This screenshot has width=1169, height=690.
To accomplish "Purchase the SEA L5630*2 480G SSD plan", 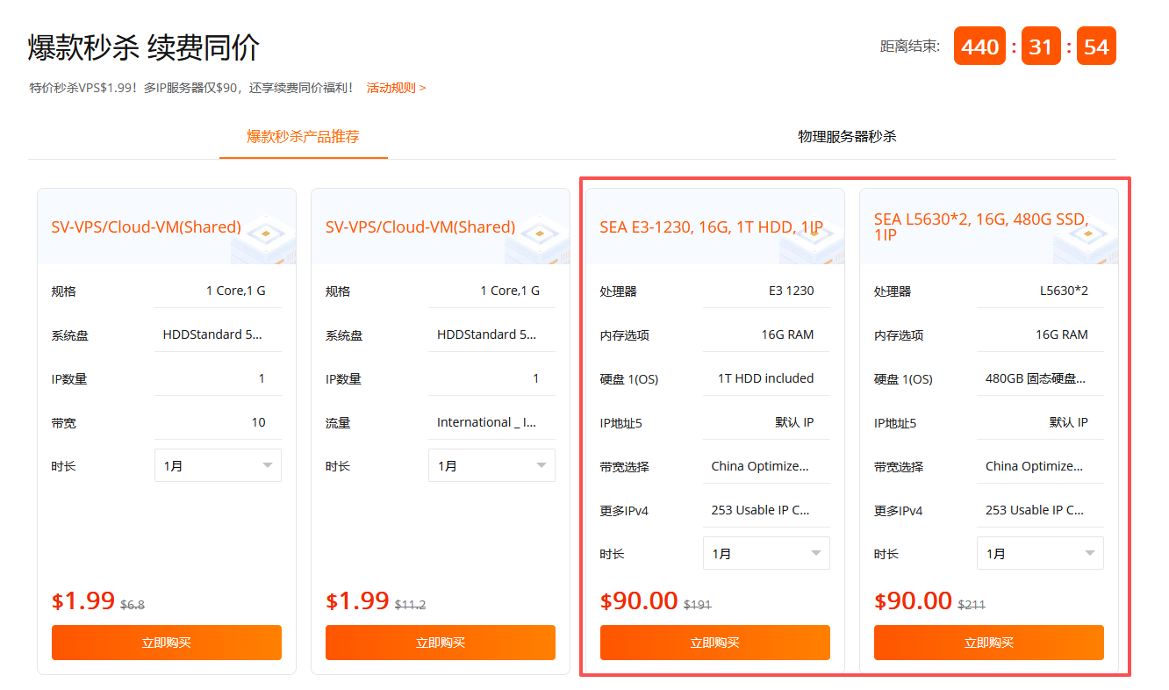I will [988, 642].
